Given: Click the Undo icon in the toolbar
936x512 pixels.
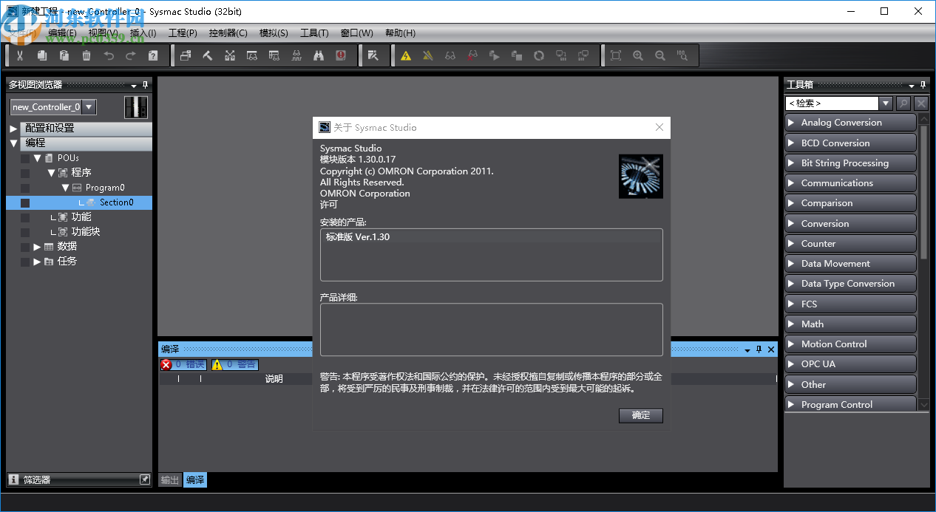Looking at the screenshot, I should (108, 55).
